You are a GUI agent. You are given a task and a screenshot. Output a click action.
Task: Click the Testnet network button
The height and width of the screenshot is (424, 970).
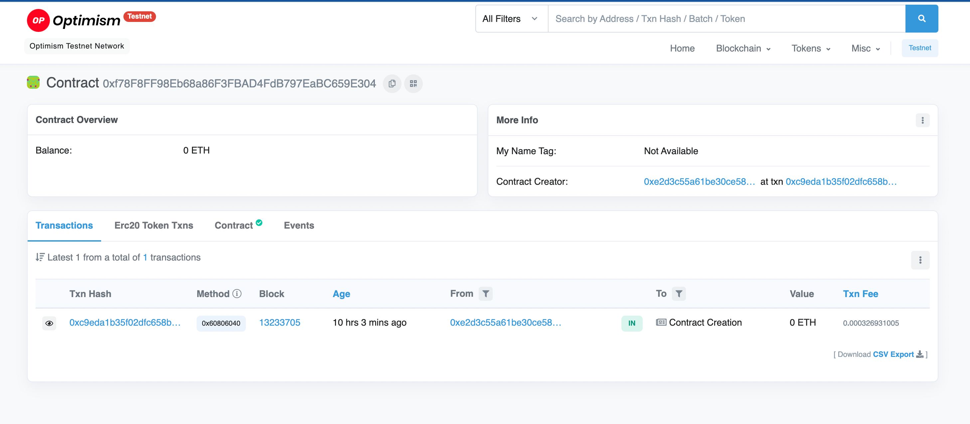pos(919,48)
